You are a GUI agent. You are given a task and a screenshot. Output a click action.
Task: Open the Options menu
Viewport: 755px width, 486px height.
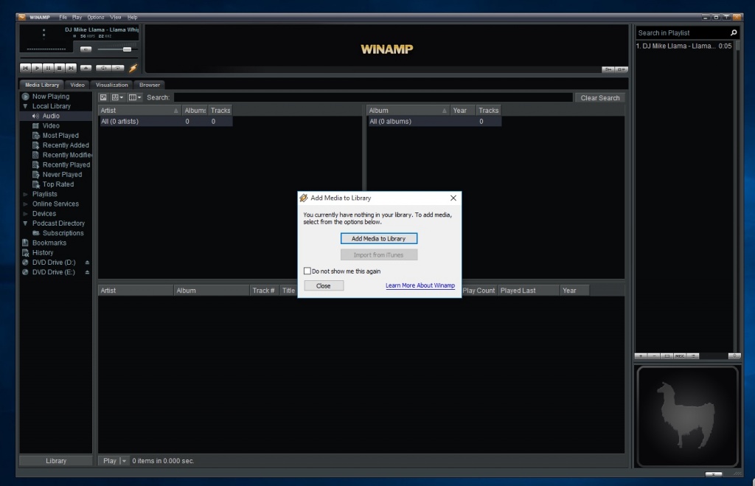click(95, 17)
